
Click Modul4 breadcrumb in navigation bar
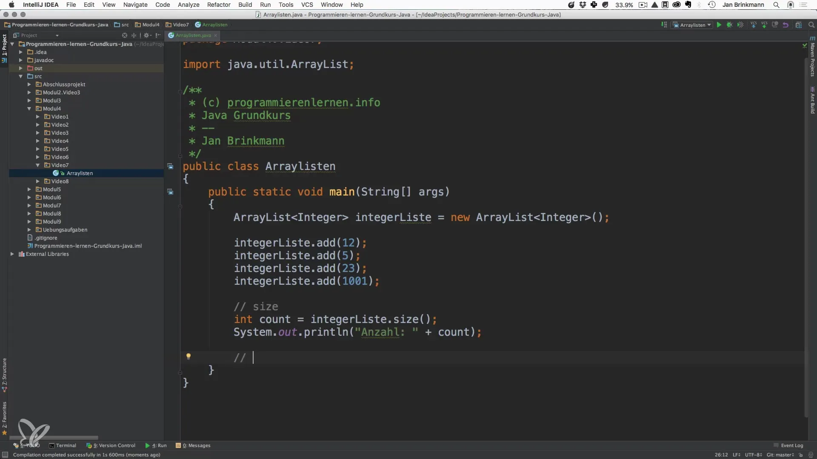tap(147, 25)
